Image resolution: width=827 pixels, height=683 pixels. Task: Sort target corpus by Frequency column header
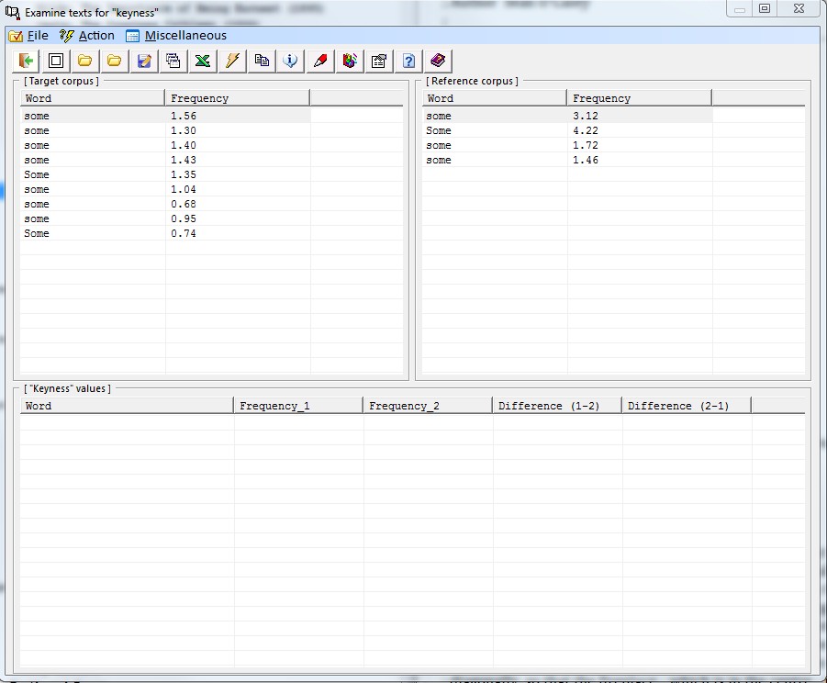pos(237,98)
